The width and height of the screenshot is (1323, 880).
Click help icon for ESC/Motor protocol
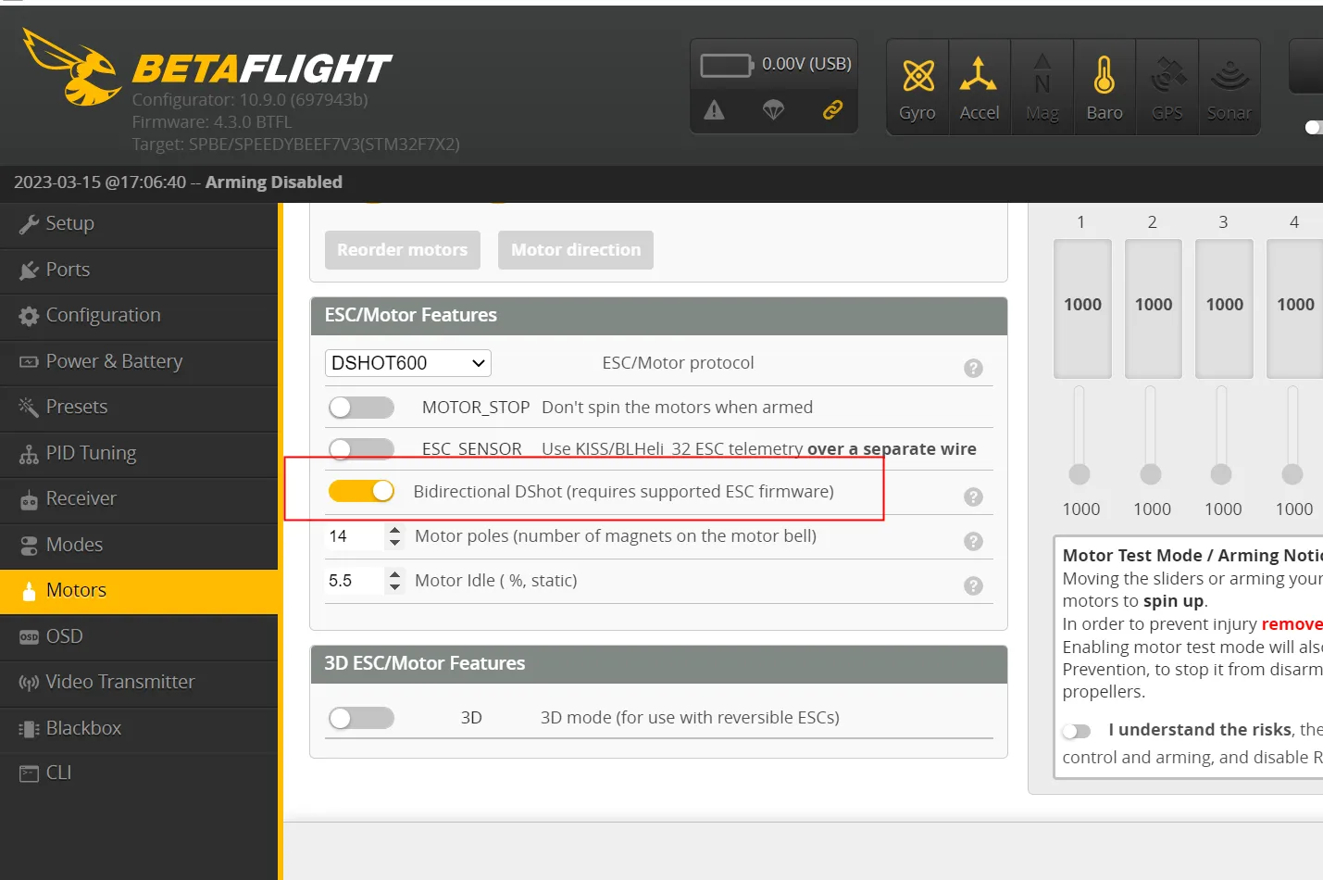click(x=973, y=368)
